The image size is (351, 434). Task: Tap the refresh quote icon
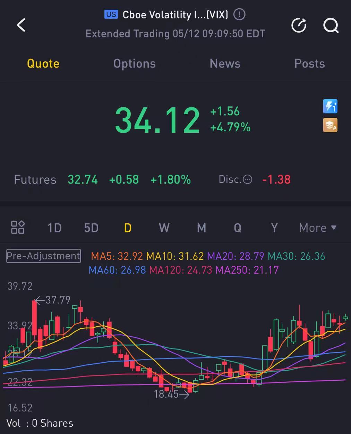tap(299, 26)
